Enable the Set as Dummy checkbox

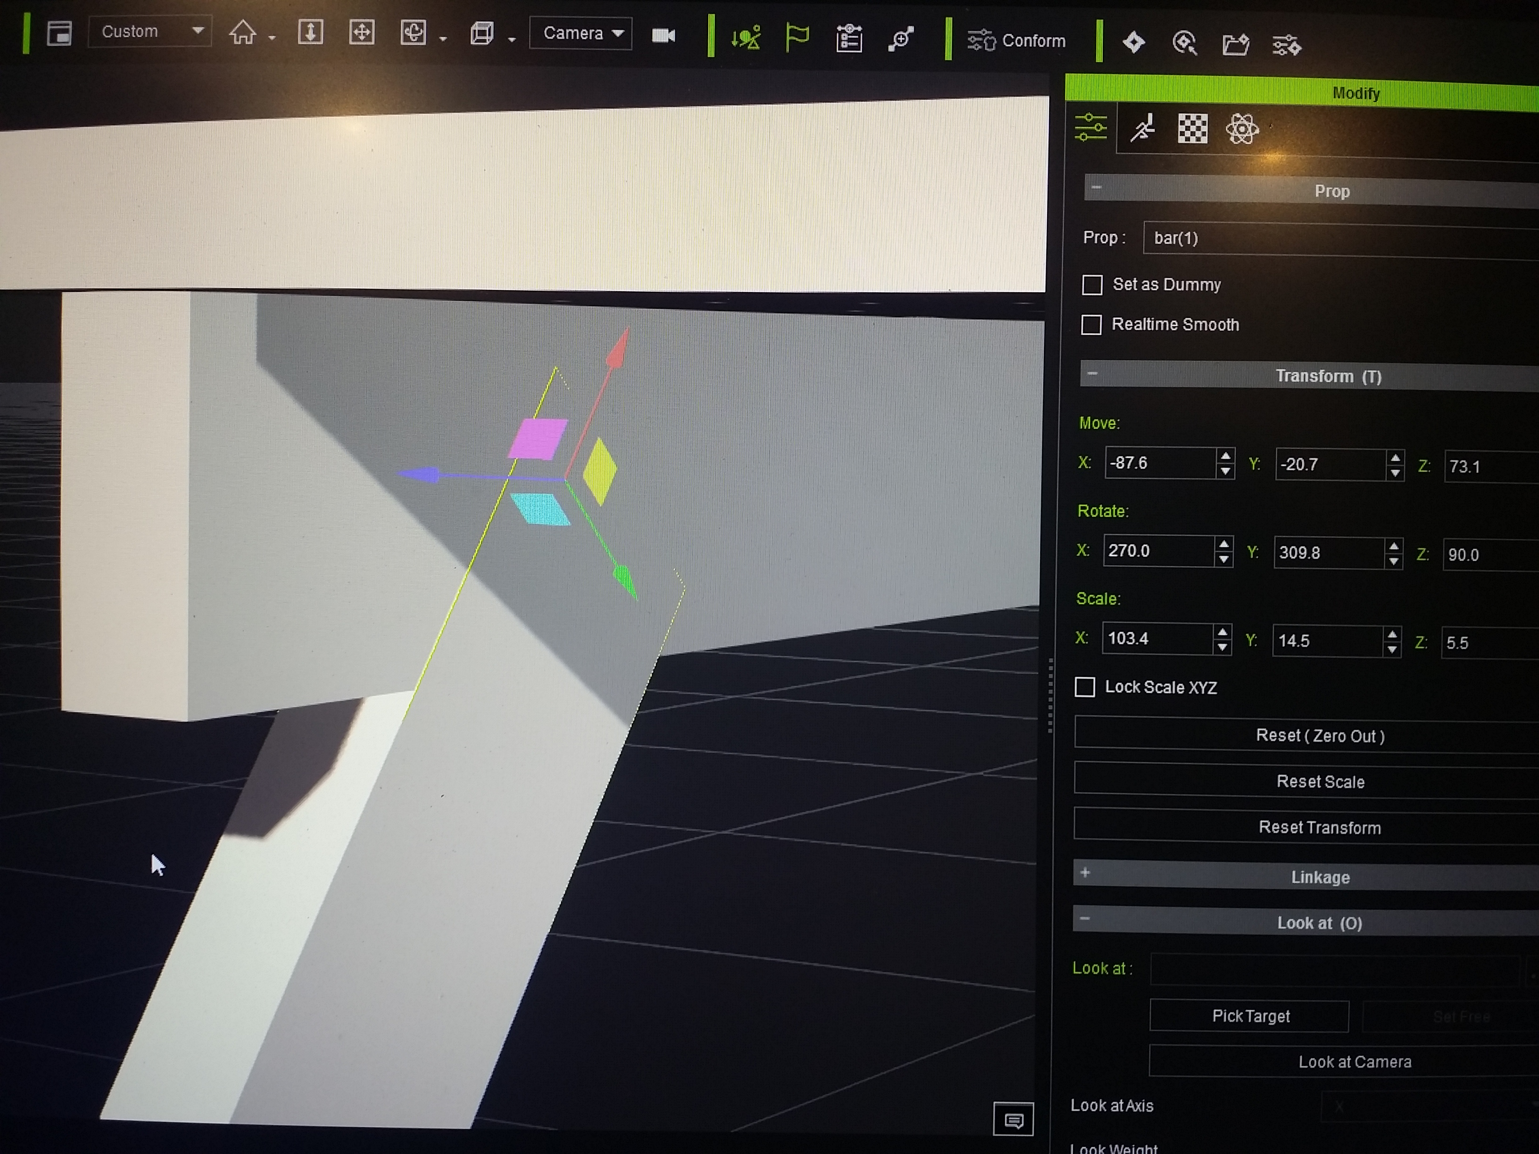click(x=1092, y=285)
